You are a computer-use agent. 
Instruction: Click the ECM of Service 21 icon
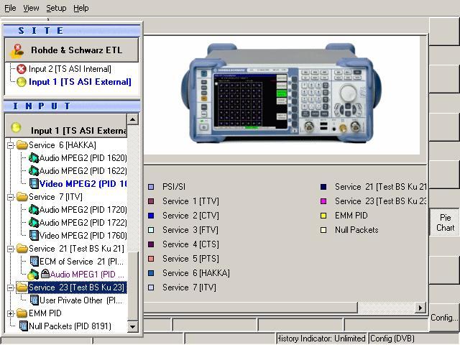(33, 262)
